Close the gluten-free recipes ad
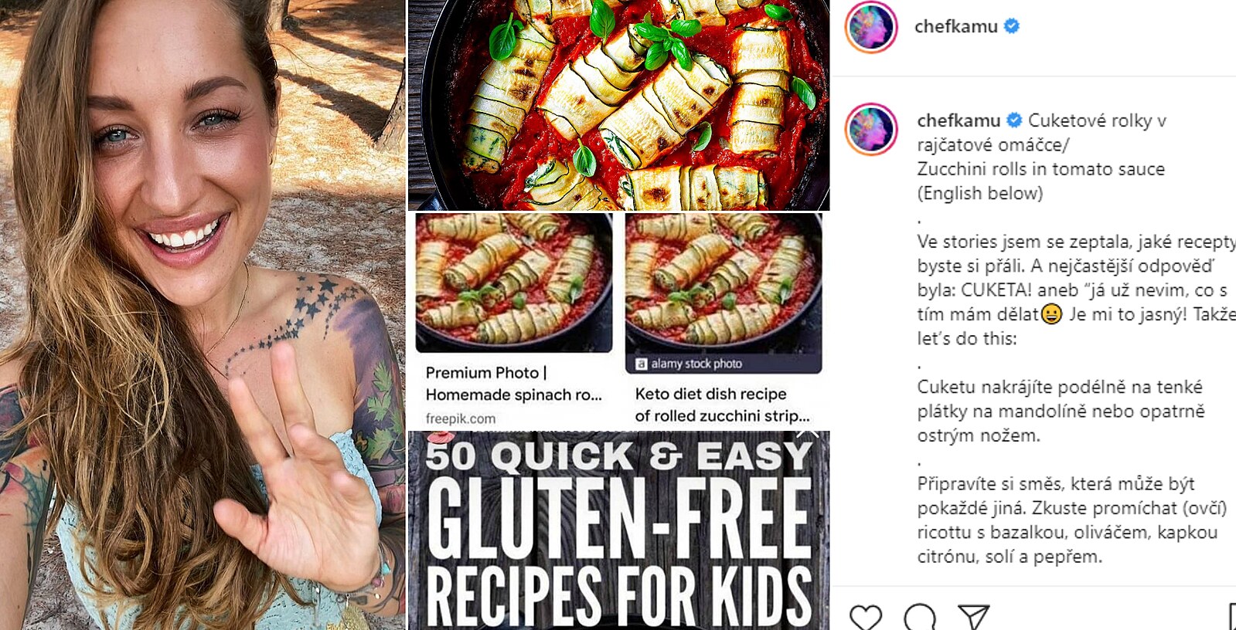The height and width of the screenshot is (630, 1236). tap(809, 432)
